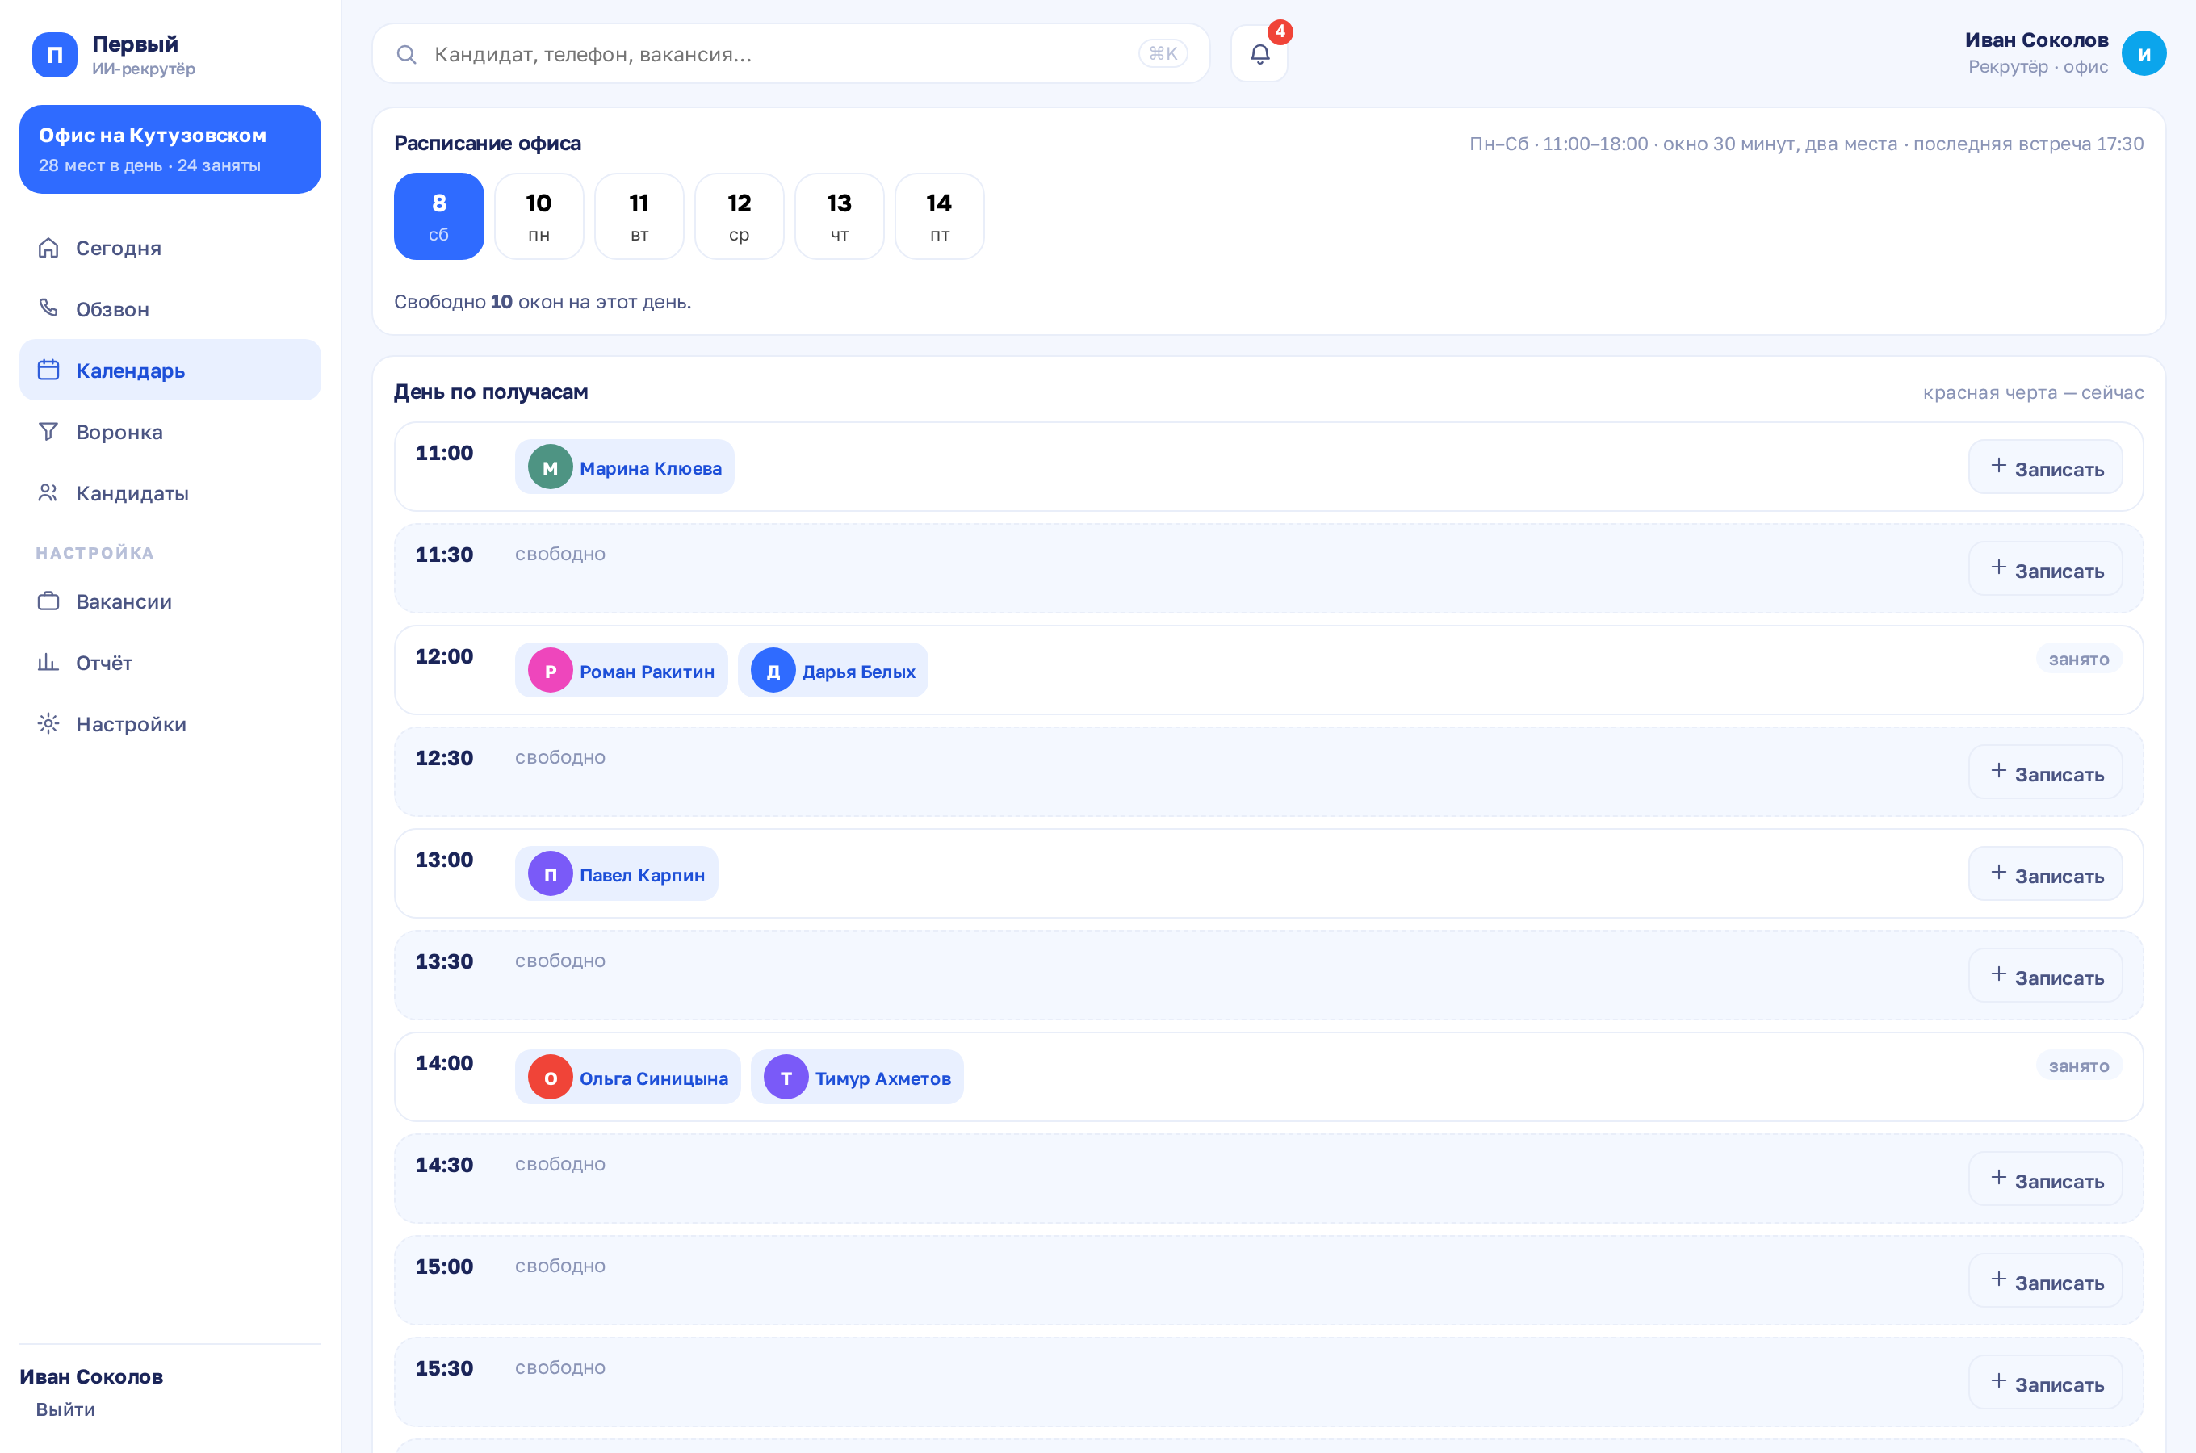Open the Календарь section
2196x1453 pixels.
tap(170, 370)
